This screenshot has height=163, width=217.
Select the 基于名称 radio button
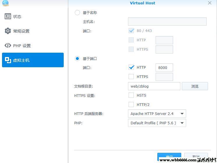pyautogui.click(x=77, y=13)
